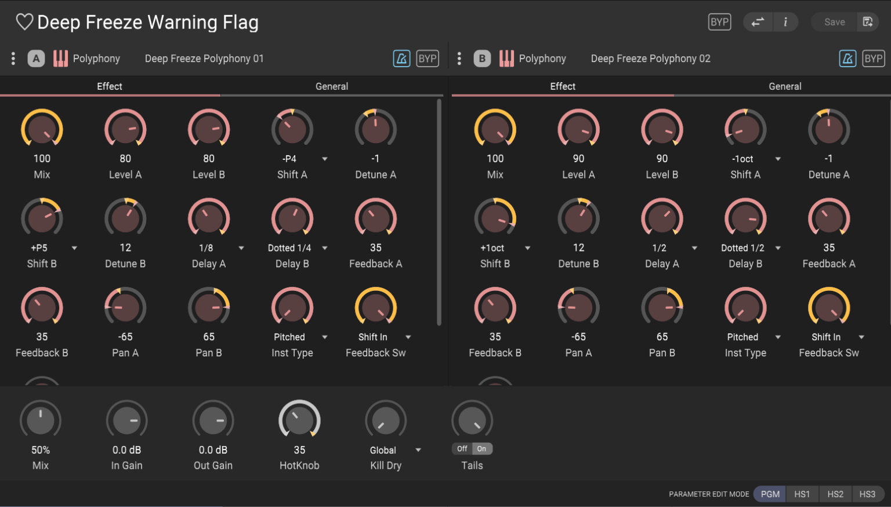891x507 pixels.
Task: Switch to slot A General tab
Action: [332, 86]
